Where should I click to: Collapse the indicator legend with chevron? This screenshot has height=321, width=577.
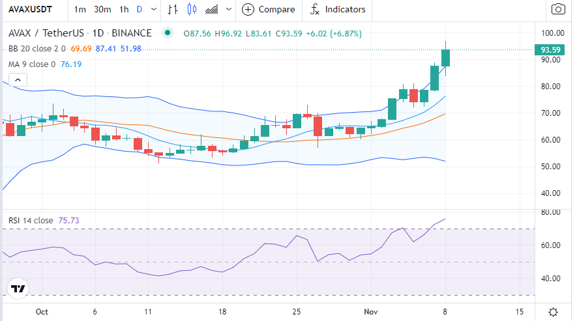coord(18,80)
